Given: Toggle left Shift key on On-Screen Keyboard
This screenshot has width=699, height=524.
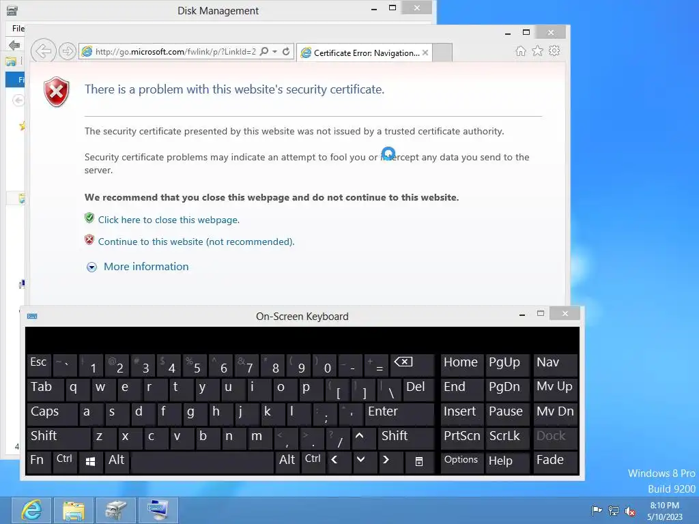Looking at the screenshot, I should 59,437.
